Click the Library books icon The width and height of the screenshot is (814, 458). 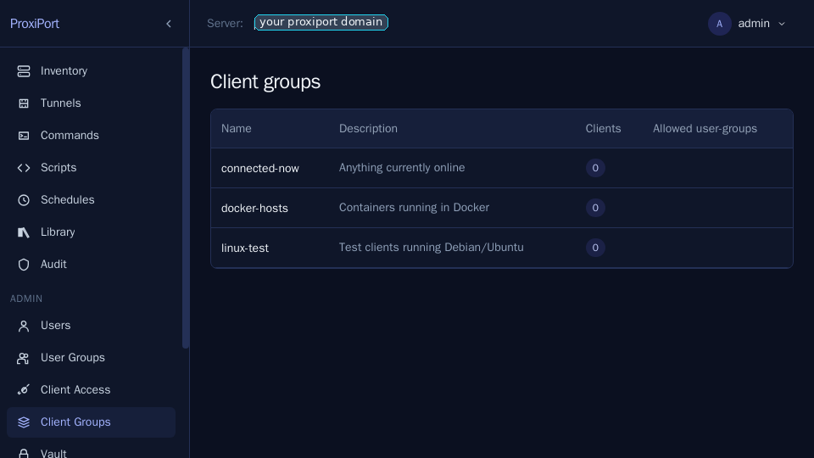coord(24,232)
